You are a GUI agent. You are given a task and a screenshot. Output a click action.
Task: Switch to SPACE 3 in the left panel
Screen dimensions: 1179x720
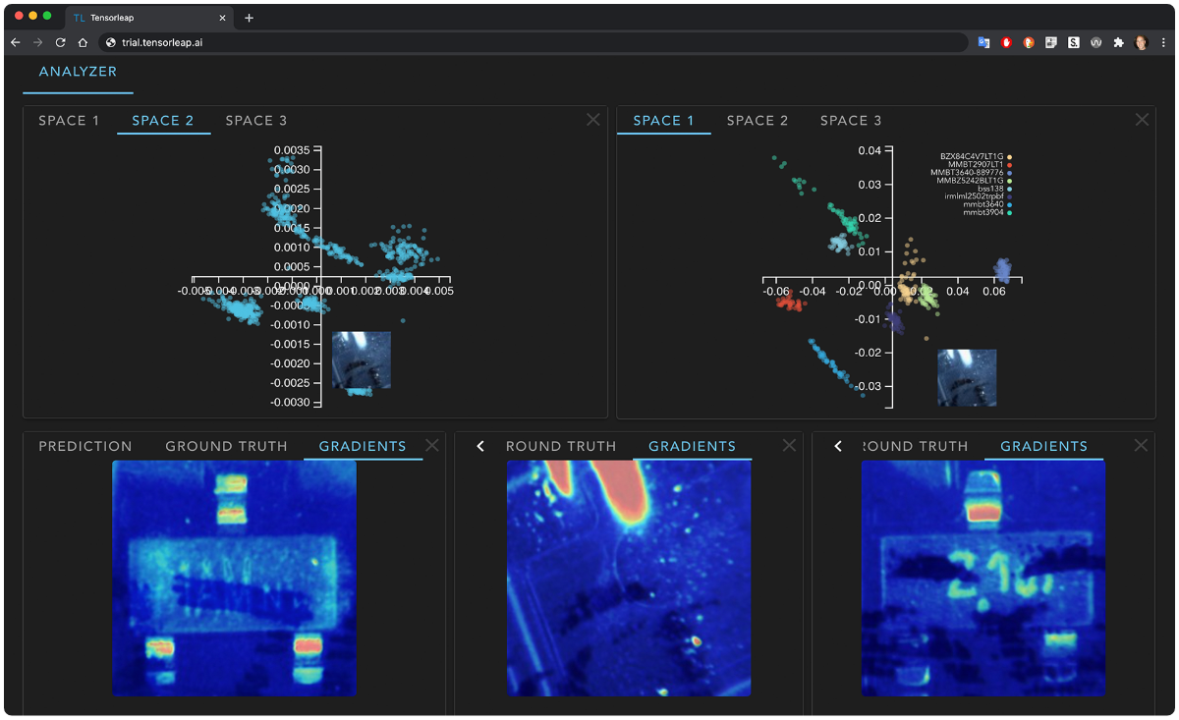point(255,120)
